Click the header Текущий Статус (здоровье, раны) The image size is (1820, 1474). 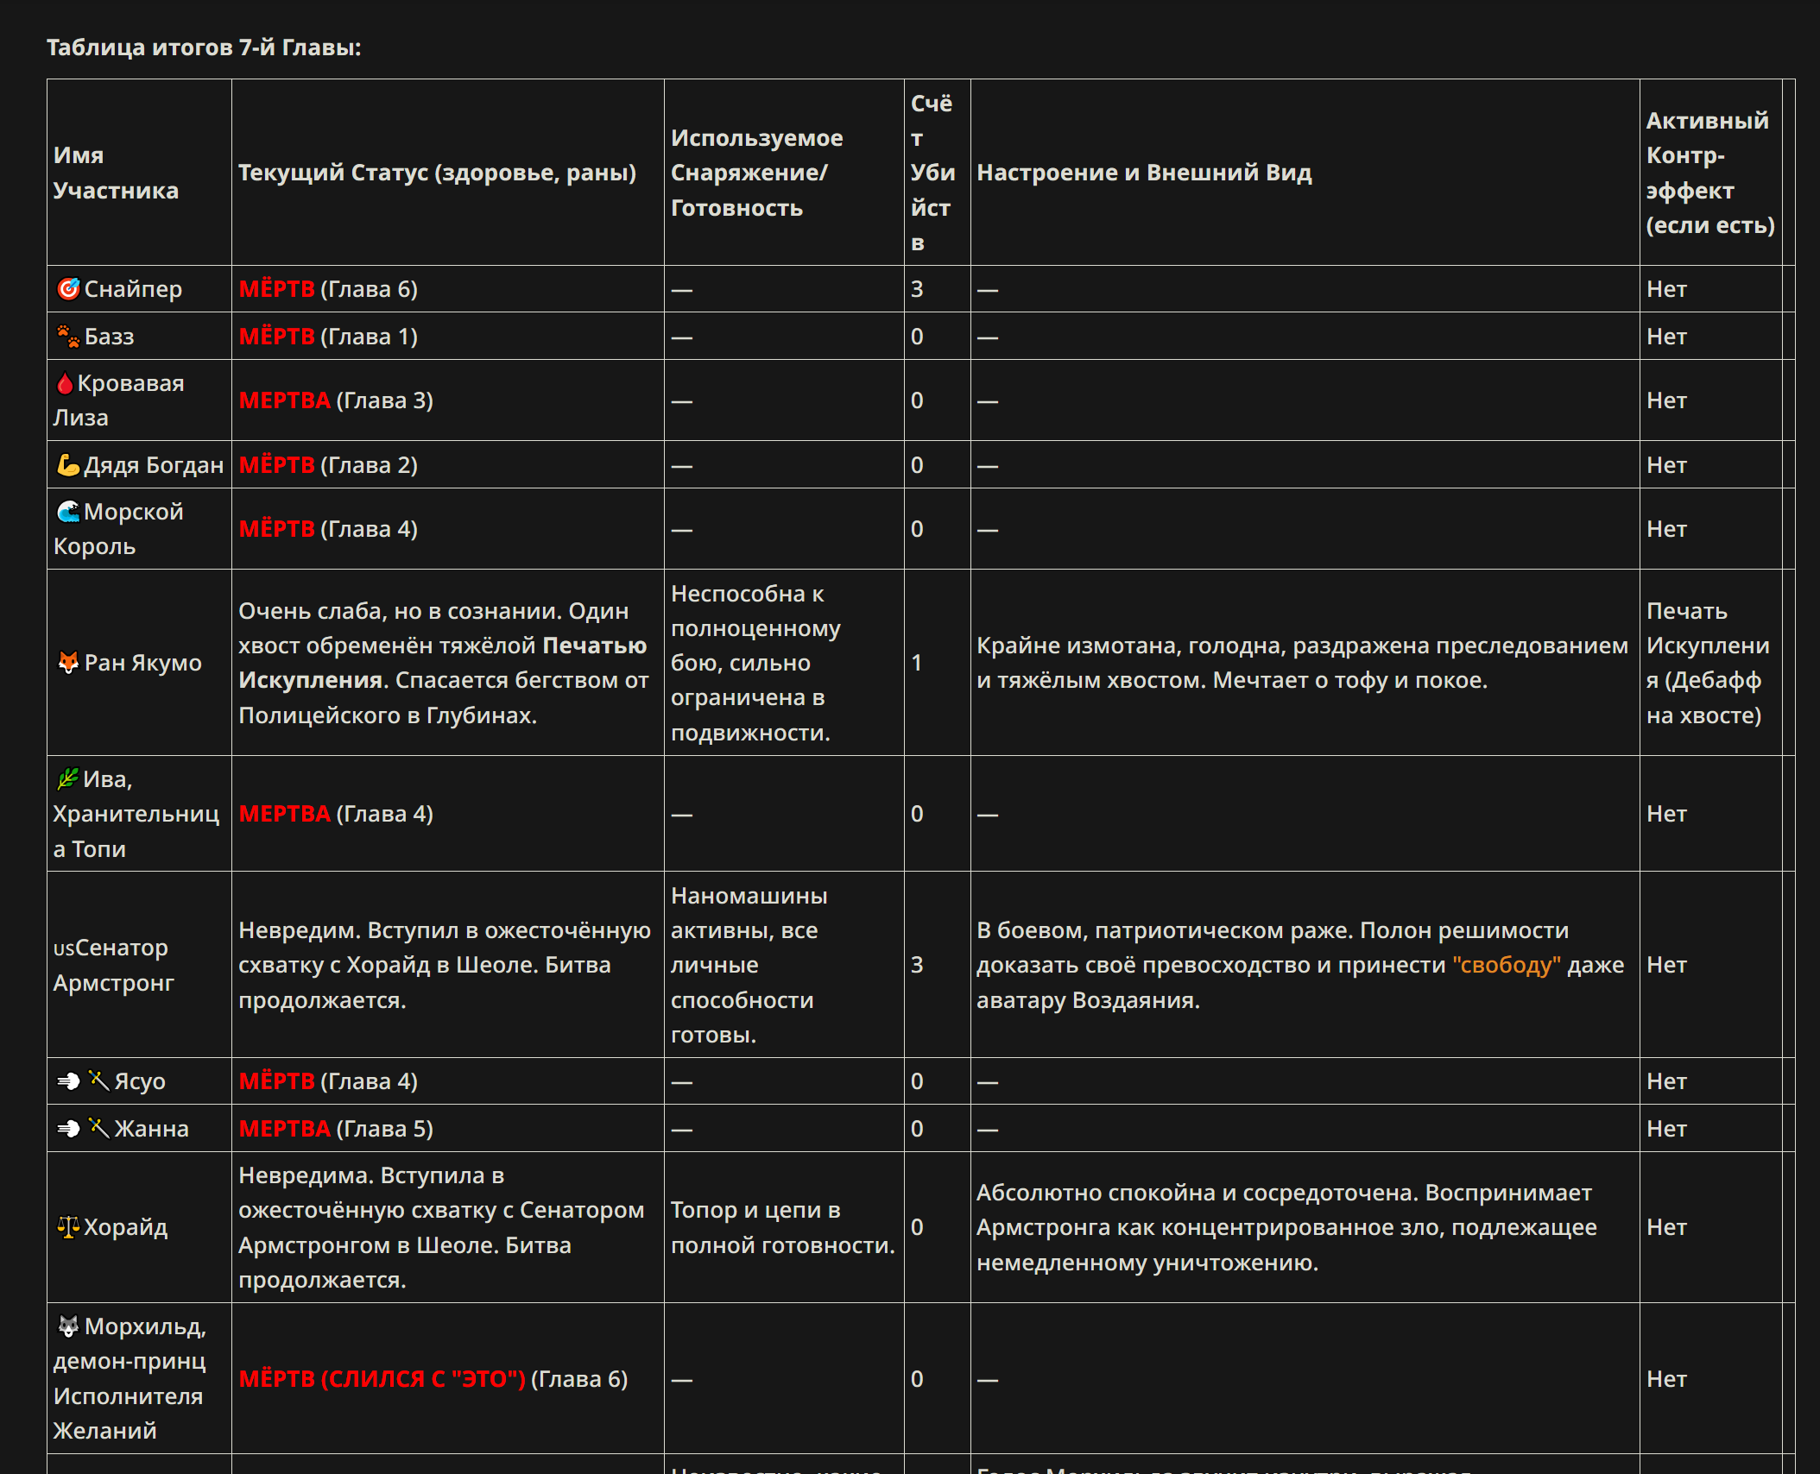(x=437, y=173)
